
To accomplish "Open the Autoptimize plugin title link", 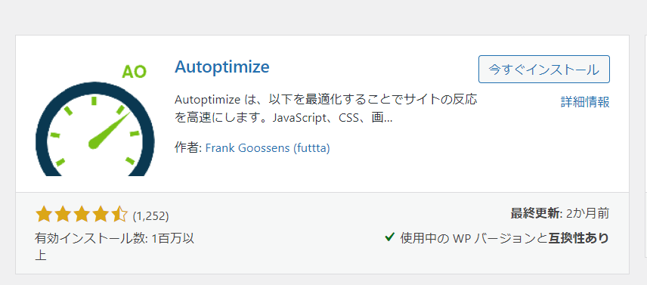I will [x=222, y=67].
